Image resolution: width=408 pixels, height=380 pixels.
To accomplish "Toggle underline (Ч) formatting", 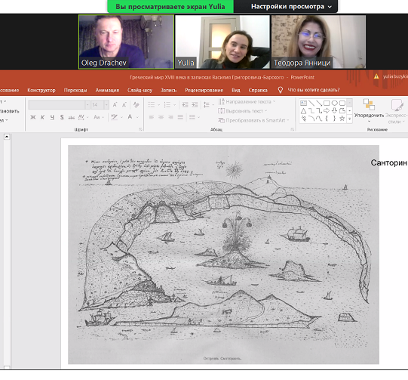I will click(x=52, y=117).
